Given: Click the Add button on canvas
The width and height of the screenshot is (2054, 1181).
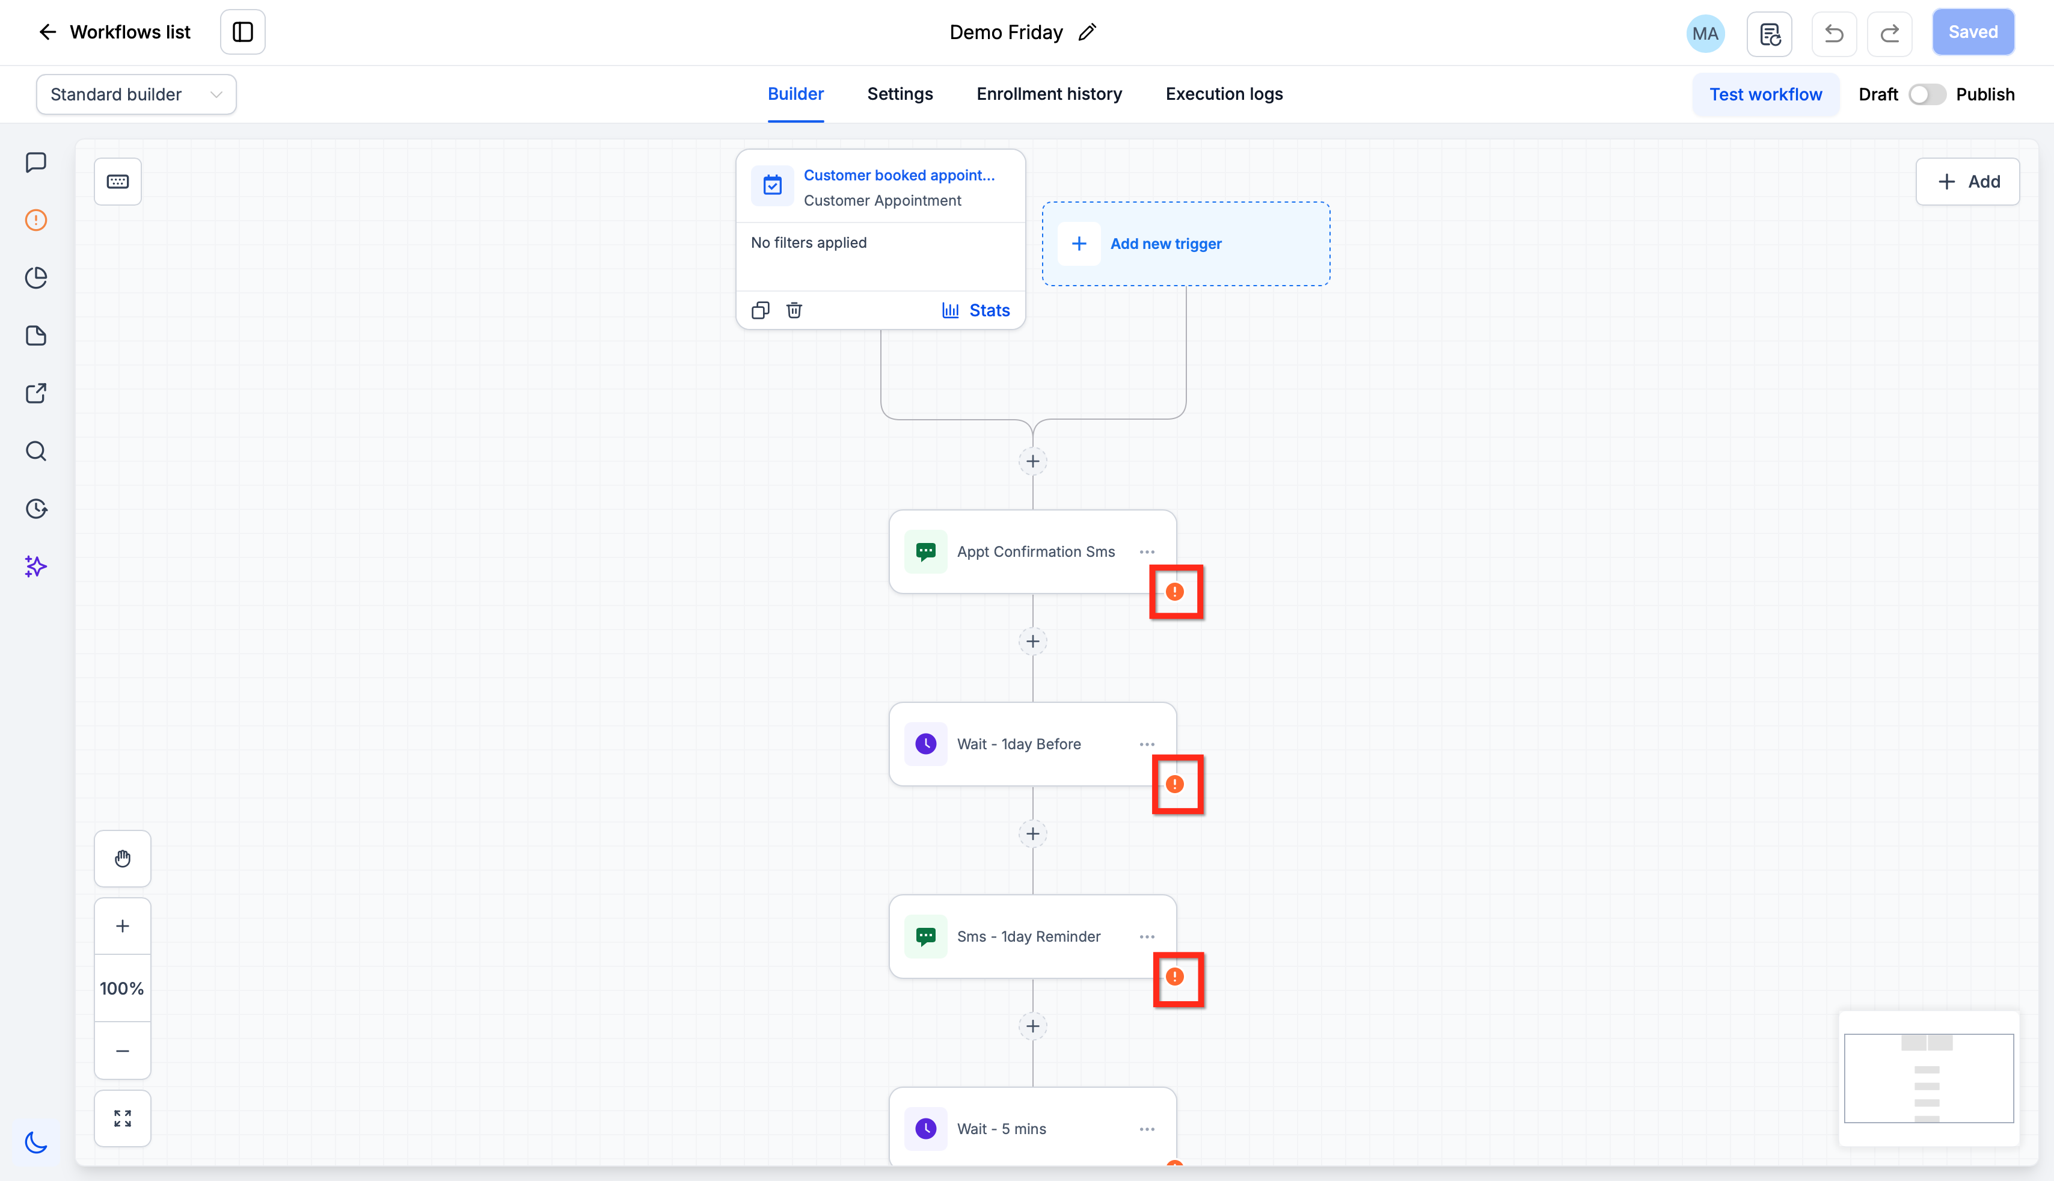Looking at the screenshot, I should click(1967, 182).
